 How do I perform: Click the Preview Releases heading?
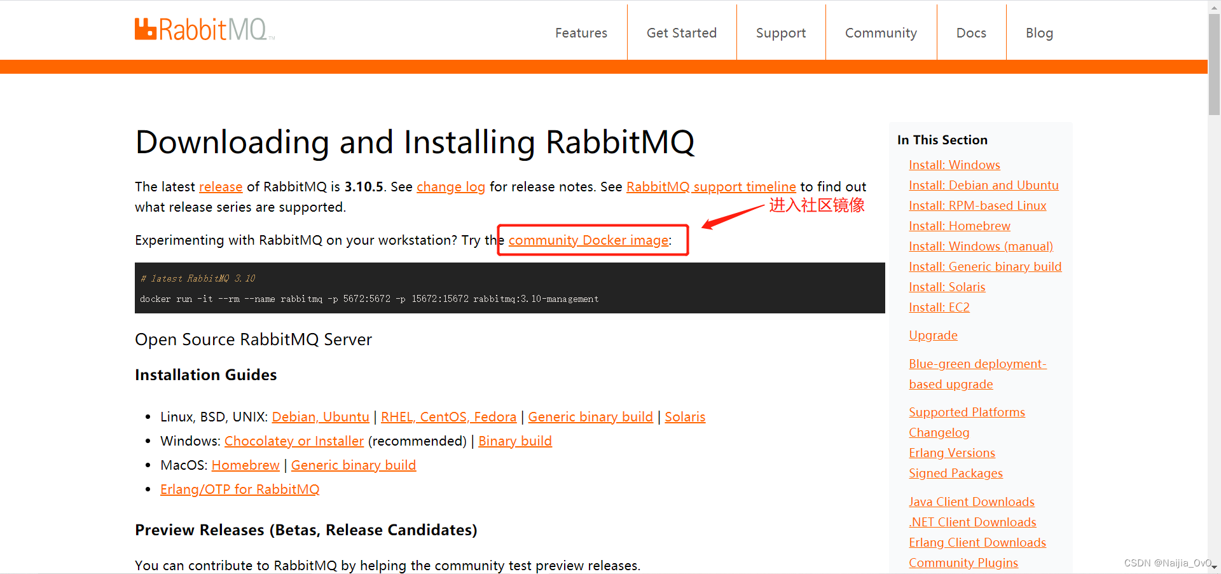pyautogui.click(x=306, y=530)
